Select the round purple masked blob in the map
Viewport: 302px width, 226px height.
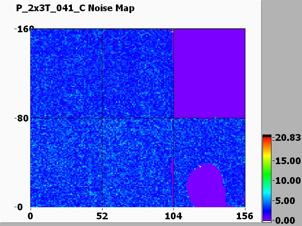click(205, 186)
